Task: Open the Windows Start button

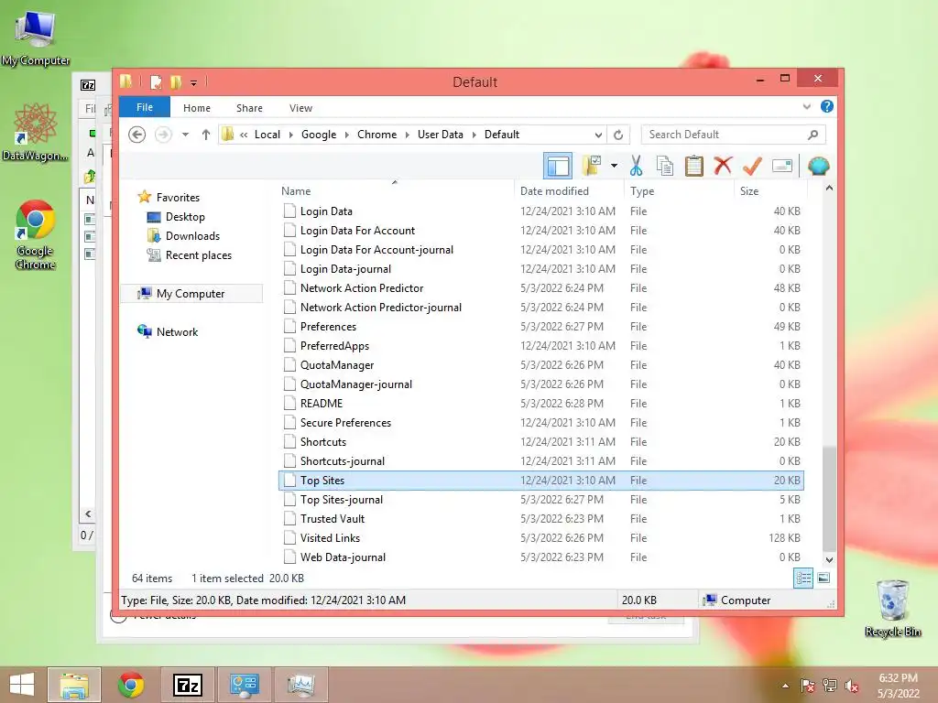Action: click(22, 685)
